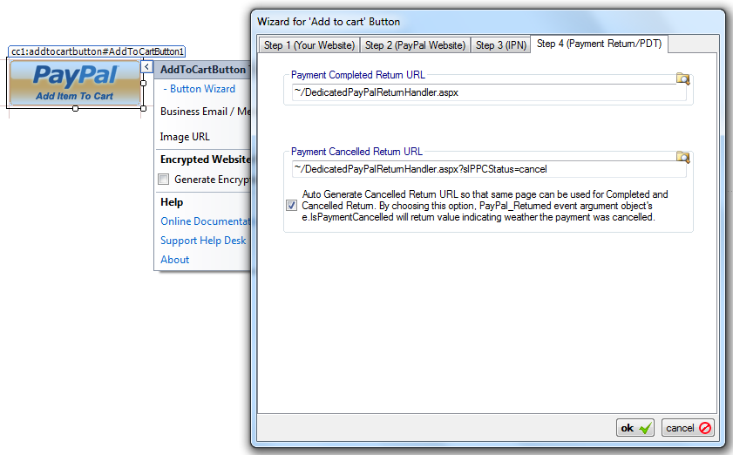Open the Step 2 (PayPal Website) tab
Viewport: 733px width, 455px height.
415,45
